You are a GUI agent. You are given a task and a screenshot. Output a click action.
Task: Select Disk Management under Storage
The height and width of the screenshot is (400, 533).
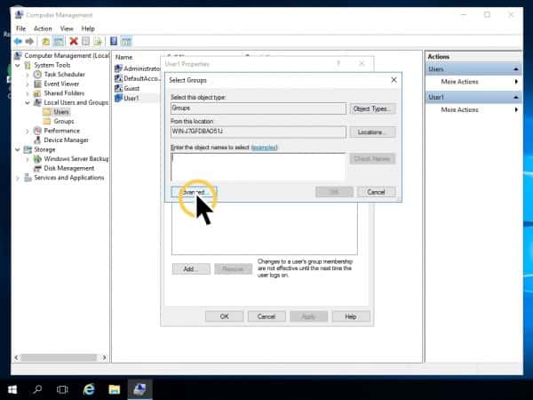[x=68, y=168]
